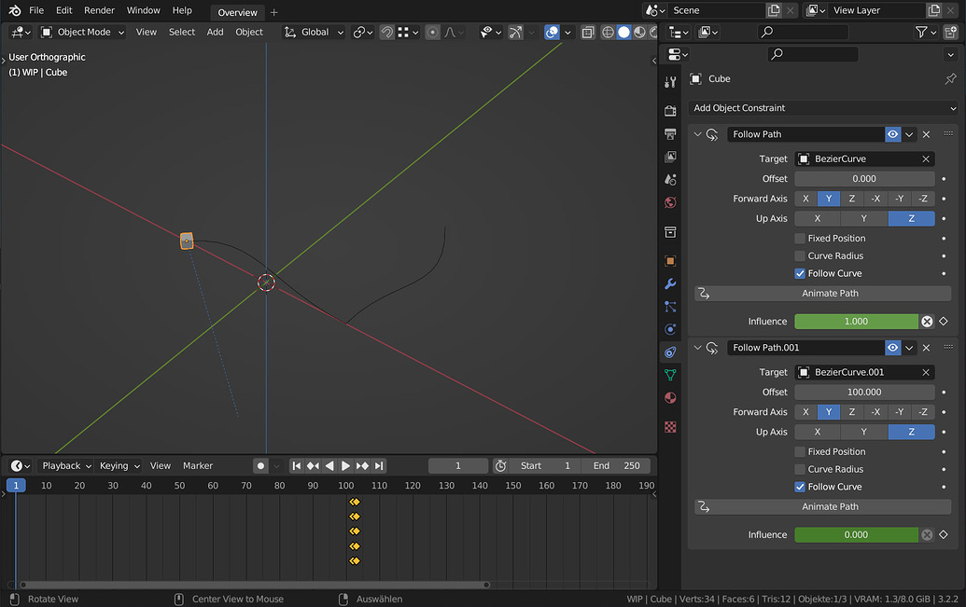Toggle the Snap magnet icon

pyautogui.click(x=387, y=32)
